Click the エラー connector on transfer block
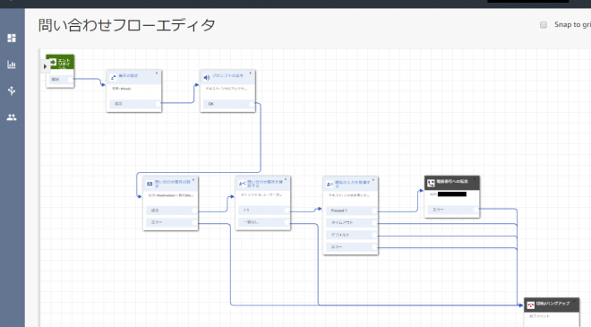The image size is (591, 327). point(475,210)
